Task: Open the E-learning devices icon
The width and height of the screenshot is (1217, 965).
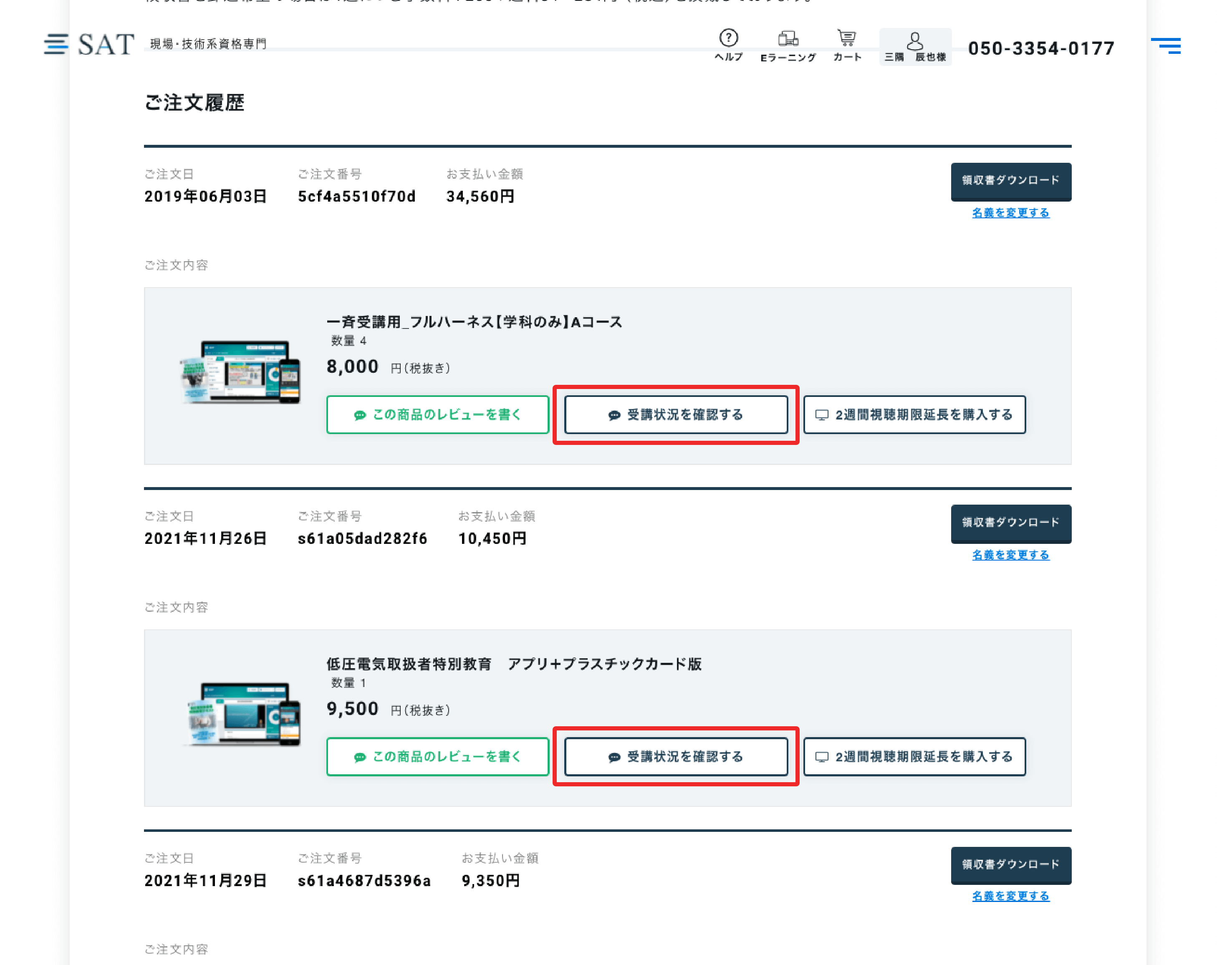Action: 788,38
